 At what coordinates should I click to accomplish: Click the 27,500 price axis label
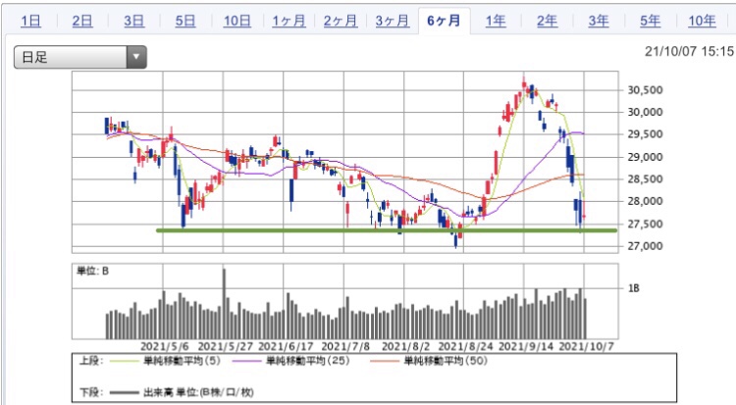pyautogui.click(x=645, y=224)
